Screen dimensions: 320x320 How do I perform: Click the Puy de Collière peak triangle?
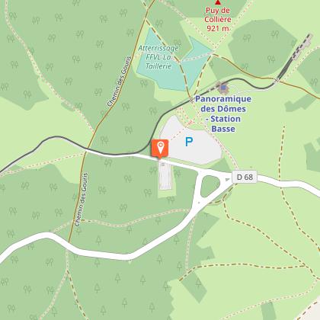pyautogui.click(x=218, y=2)
